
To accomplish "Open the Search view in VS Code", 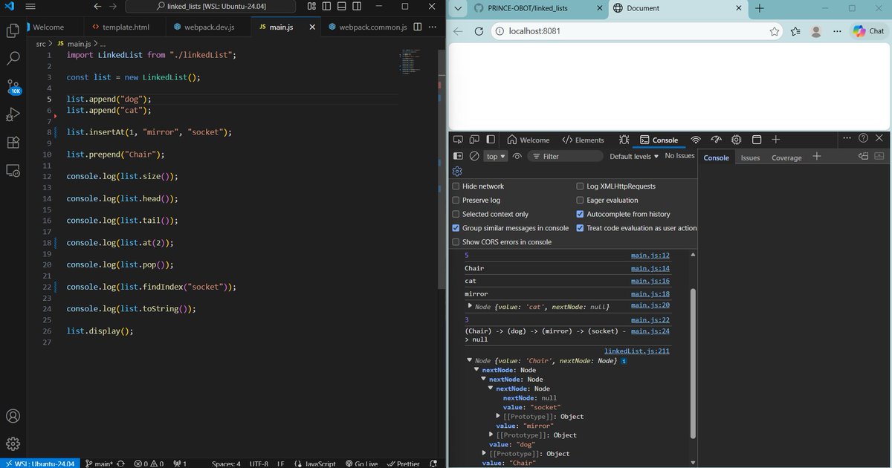I will coord(13,58).
